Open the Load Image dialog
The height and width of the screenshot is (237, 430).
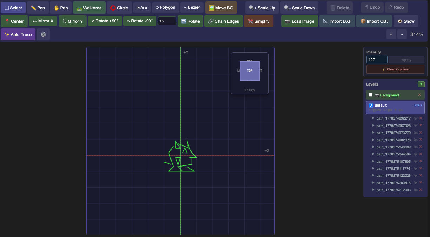pos(300,21)
